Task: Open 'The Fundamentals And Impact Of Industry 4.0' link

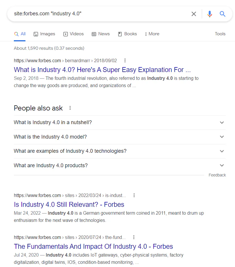Action: pyautogui.click(x=93, y=246)
